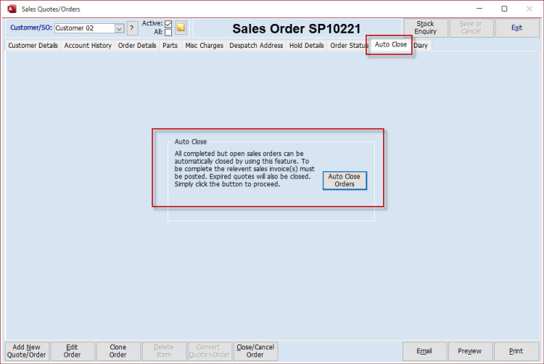
Task: Go to the Parts tab
Action: [x=170, y=46]
